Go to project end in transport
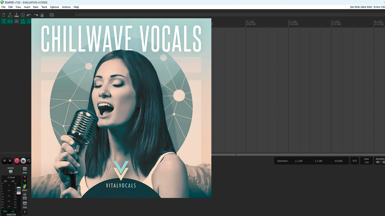Image resolution: width=385 pixels, height=216 pixels. 10,161
